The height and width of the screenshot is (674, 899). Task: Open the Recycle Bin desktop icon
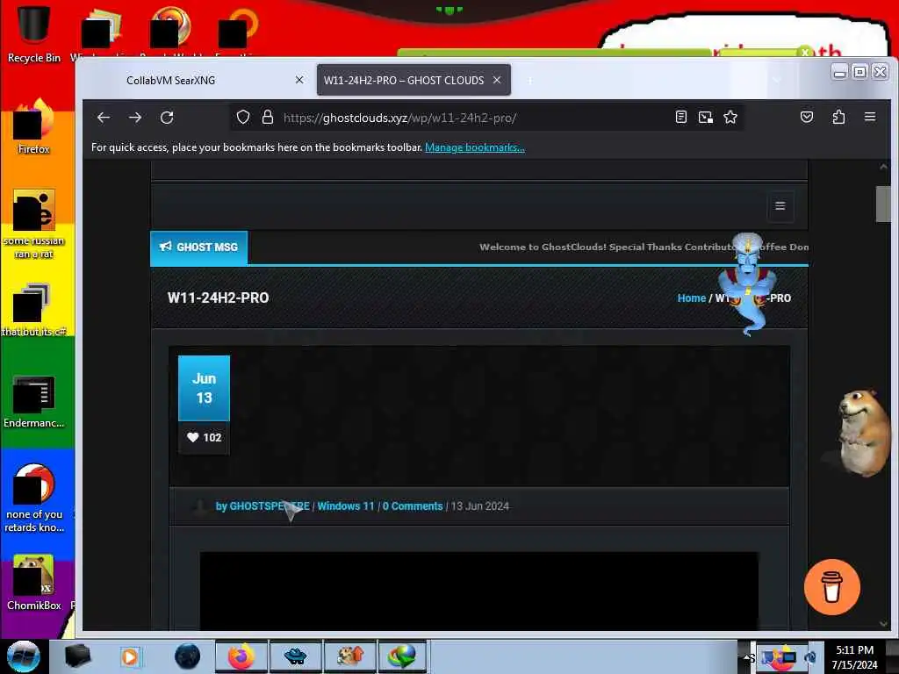[34, 33]
